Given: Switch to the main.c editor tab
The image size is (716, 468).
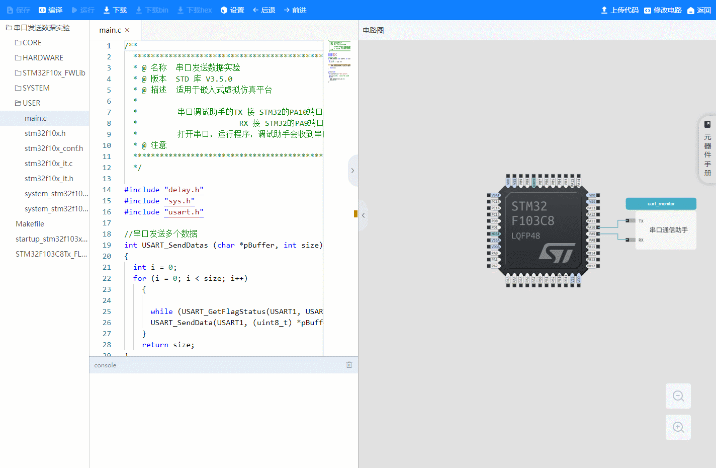Looking at the screenshot, I should point(110,30).
